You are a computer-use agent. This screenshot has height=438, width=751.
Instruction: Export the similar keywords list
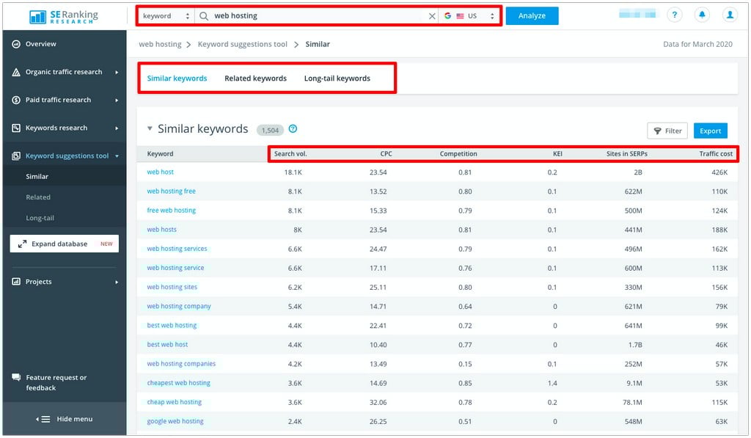710,131
